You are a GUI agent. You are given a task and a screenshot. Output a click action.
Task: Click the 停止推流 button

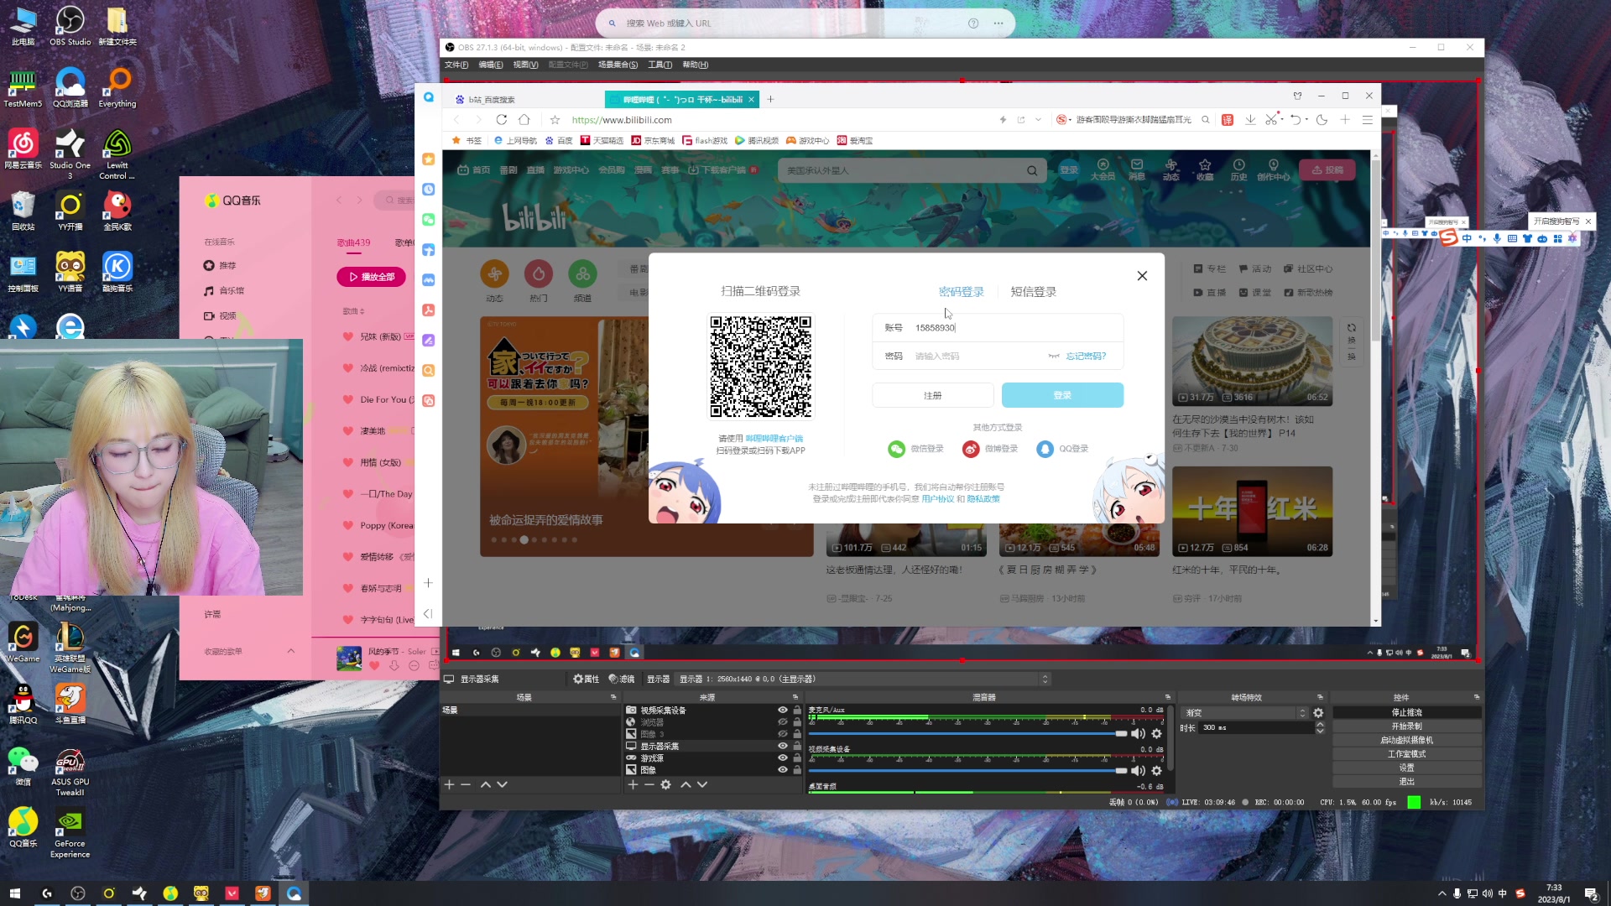[1406, 712]
